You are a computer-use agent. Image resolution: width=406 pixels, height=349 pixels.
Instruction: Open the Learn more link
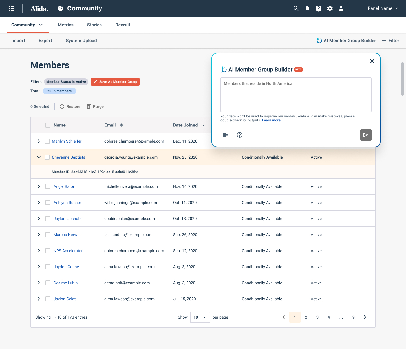pos(272,120)
